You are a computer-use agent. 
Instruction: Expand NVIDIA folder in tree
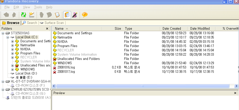coord(13,49)
